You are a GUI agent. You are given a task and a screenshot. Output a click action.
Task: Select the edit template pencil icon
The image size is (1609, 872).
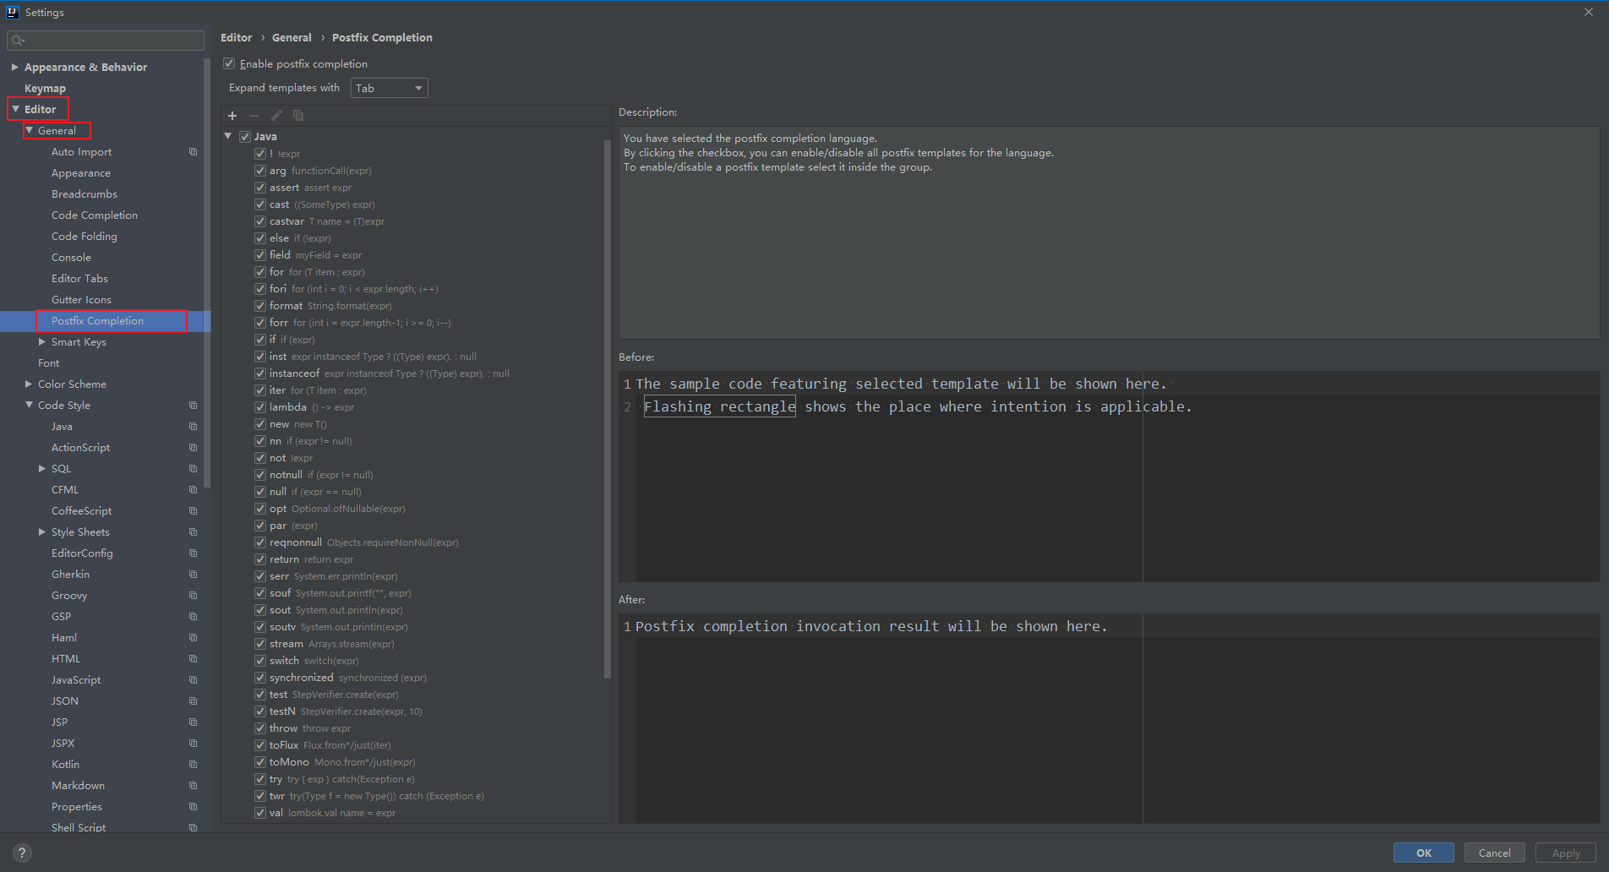click(275, 116)
